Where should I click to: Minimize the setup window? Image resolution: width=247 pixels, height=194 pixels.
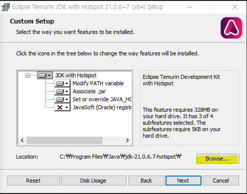(x=189, y=7)
